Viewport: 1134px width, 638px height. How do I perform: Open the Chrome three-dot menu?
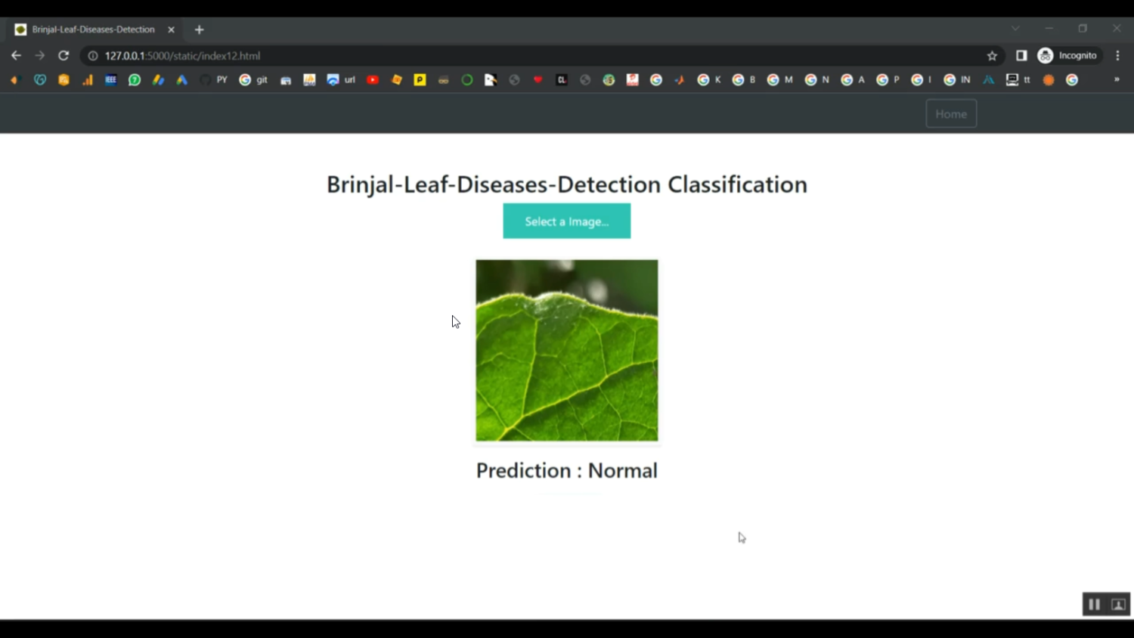[x=1117, y=56]
